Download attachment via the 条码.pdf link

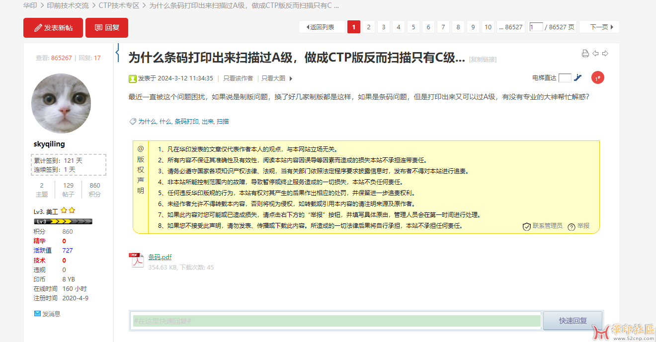(161, 257)
